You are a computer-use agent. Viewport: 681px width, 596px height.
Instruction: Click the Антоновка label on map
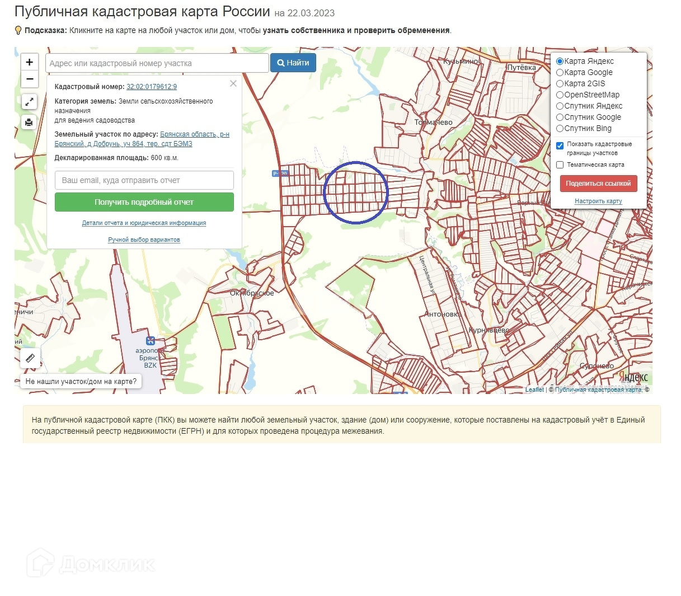click(x=443, y=314)
